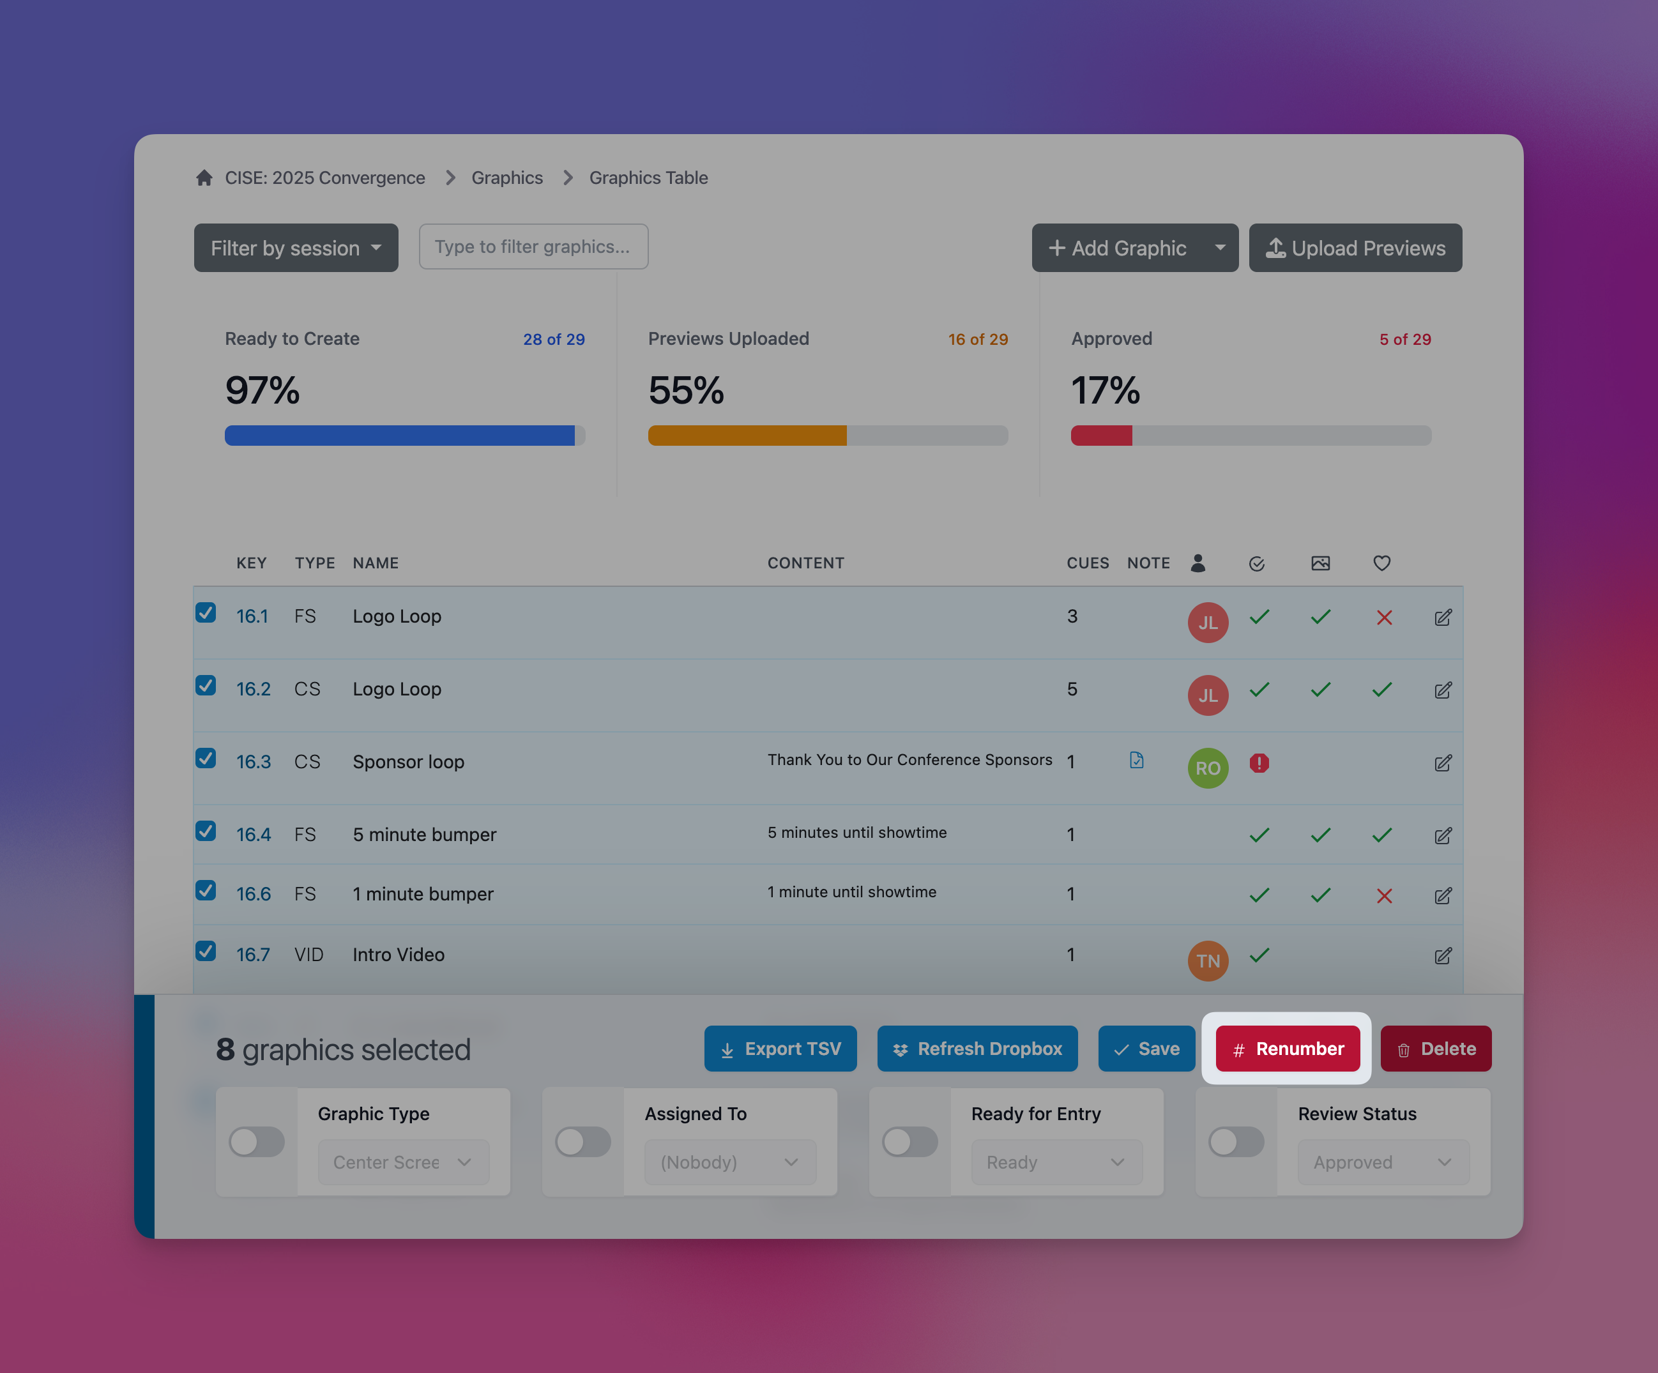This screenshot has width=1658, height=1373.
Task: Enable the Graphic Type toggle switch
Action: pyautogui.click(x=257, y=1142)
